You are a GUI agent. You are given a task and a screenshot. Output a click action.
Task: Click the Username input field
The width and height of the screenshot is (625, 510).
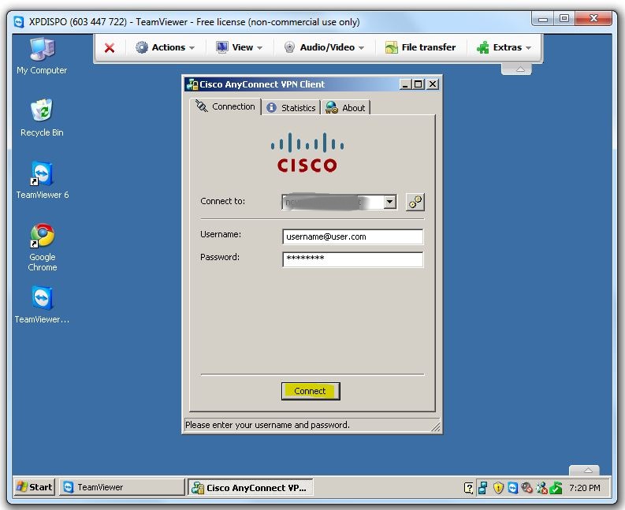tap(352, 236)
